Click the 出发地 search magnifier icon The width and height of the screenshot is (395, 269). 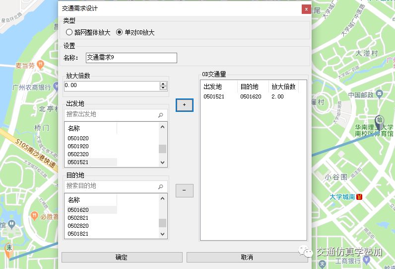click(160, 115)
